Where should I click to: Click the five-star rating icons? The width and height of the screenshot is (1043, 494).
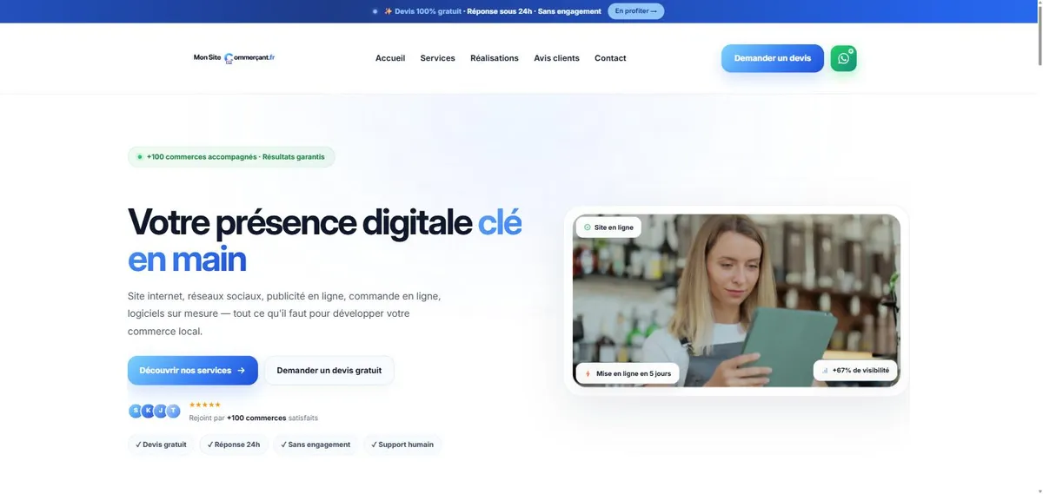tap(205, 405)
